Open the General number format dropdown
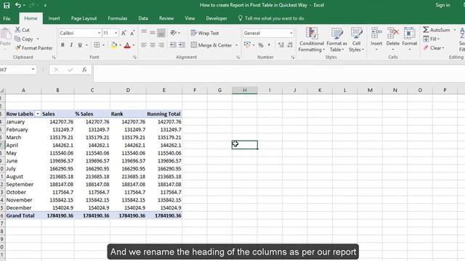 click(x=291, y=33)
